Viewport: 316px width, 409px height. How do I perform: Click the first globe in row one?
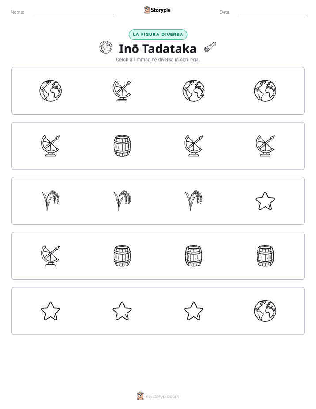coord(50,91)
